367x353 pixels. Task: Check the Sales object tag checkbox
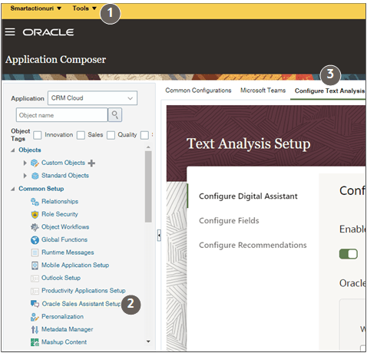[x=81, y=135]
